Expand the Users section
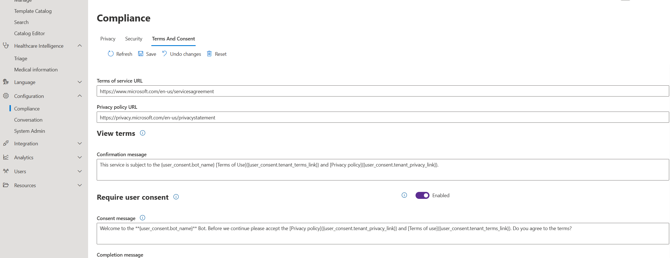 pyautogui.click(x=80, y=171)
